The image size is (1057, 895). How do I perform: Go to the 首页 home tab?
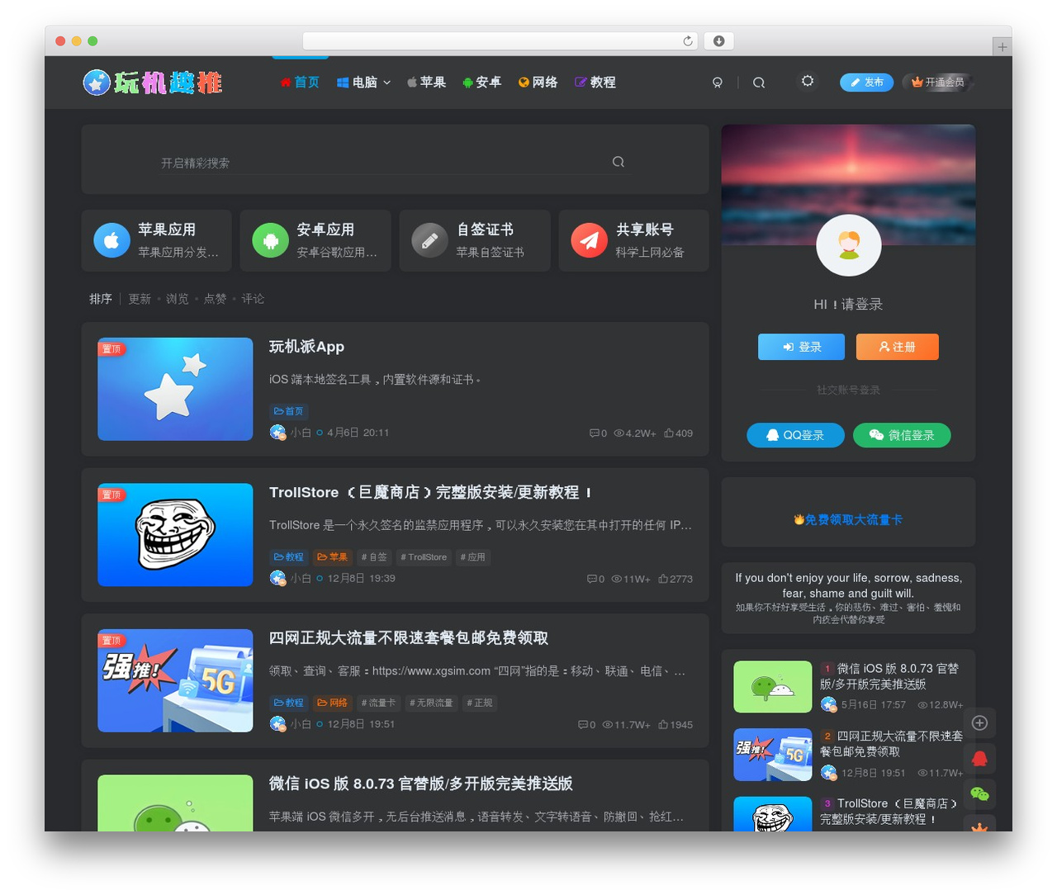pos(300,82)
